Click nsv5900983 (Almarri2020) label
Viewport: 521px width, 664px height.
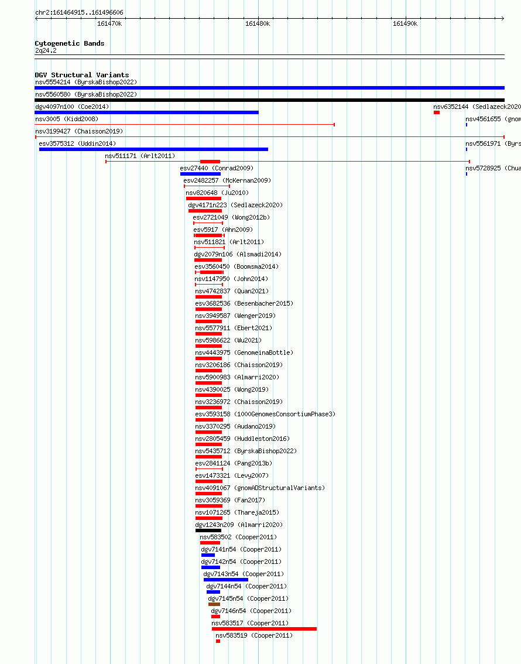tap(238, 377)
